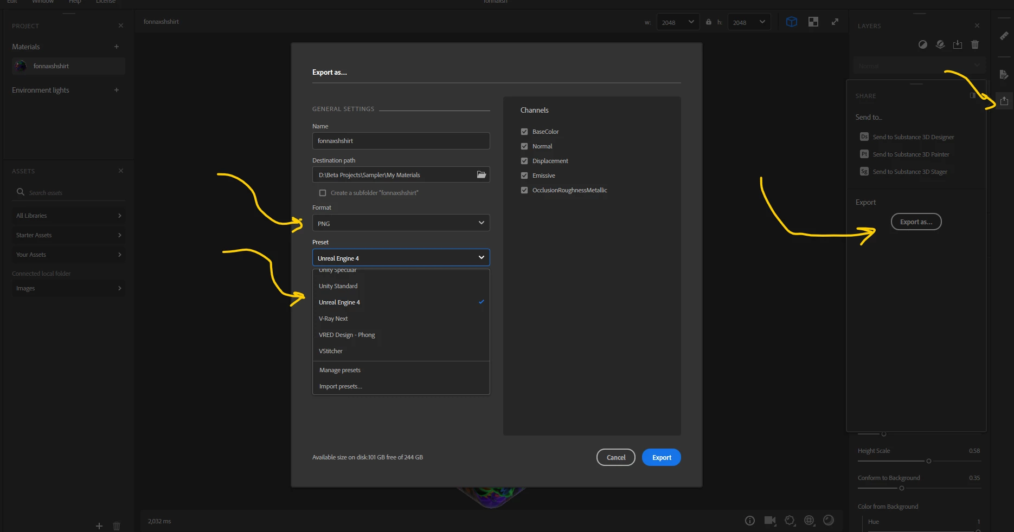Collapse the Preset Unreal Engine 4 dropdown

coord(401,258)
